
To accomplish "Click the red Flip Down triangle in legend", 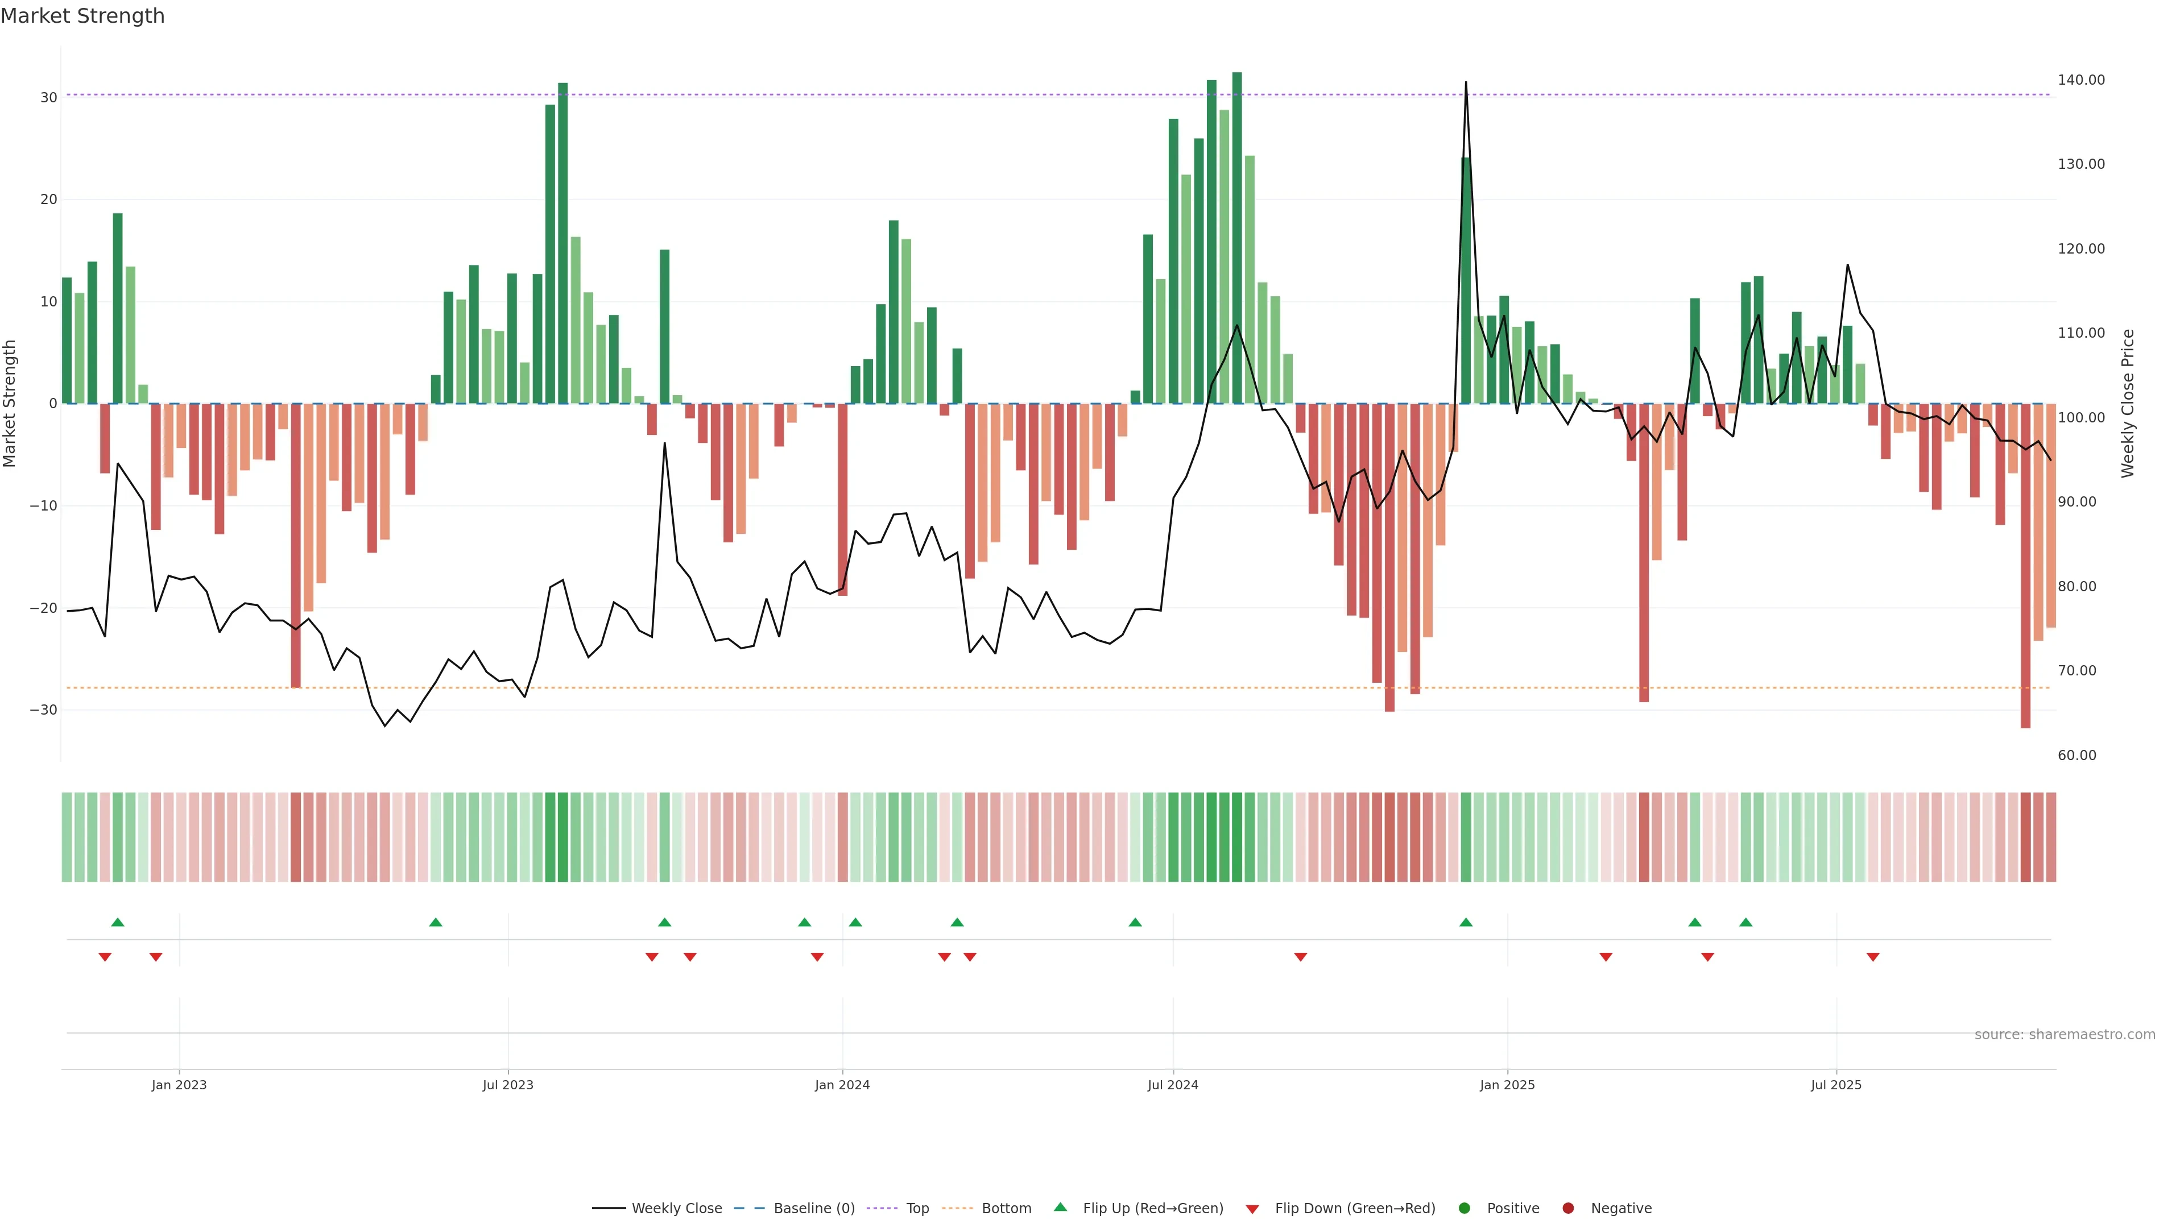I will (1252, 1209).
